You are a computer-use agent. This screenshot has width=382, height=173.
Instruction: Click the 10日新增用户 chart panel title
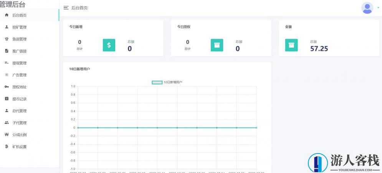80,69
